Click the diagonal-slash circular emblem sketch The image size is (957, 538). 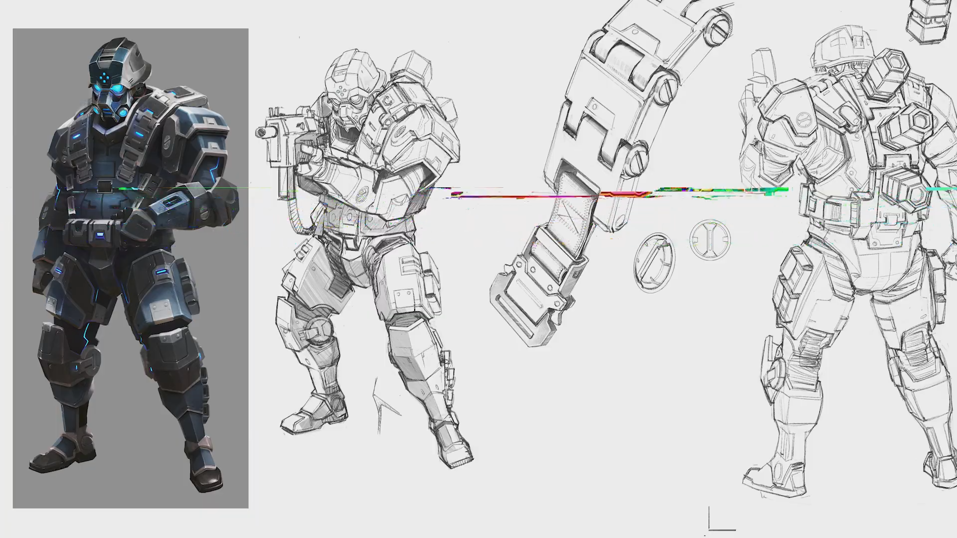[654, 263]
